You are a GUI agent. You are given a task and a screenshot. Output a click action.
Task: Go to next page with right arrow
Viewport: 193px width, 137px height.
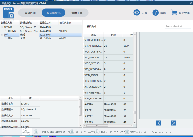coord(173,123)
